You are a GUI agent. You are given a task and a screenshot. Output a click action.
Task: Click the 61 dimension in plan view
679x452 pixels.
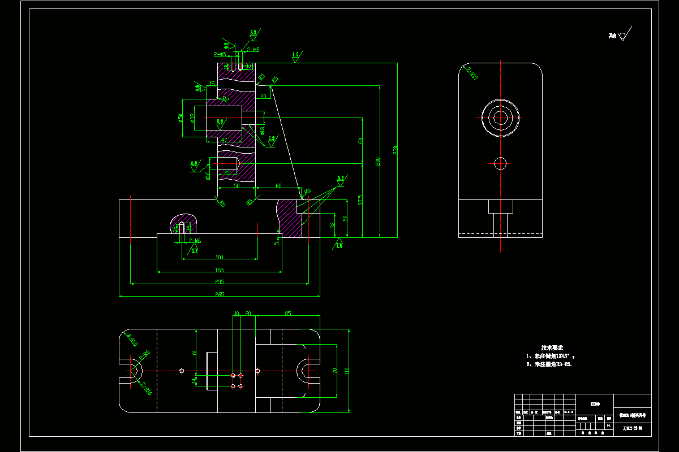tap(194, 352)
